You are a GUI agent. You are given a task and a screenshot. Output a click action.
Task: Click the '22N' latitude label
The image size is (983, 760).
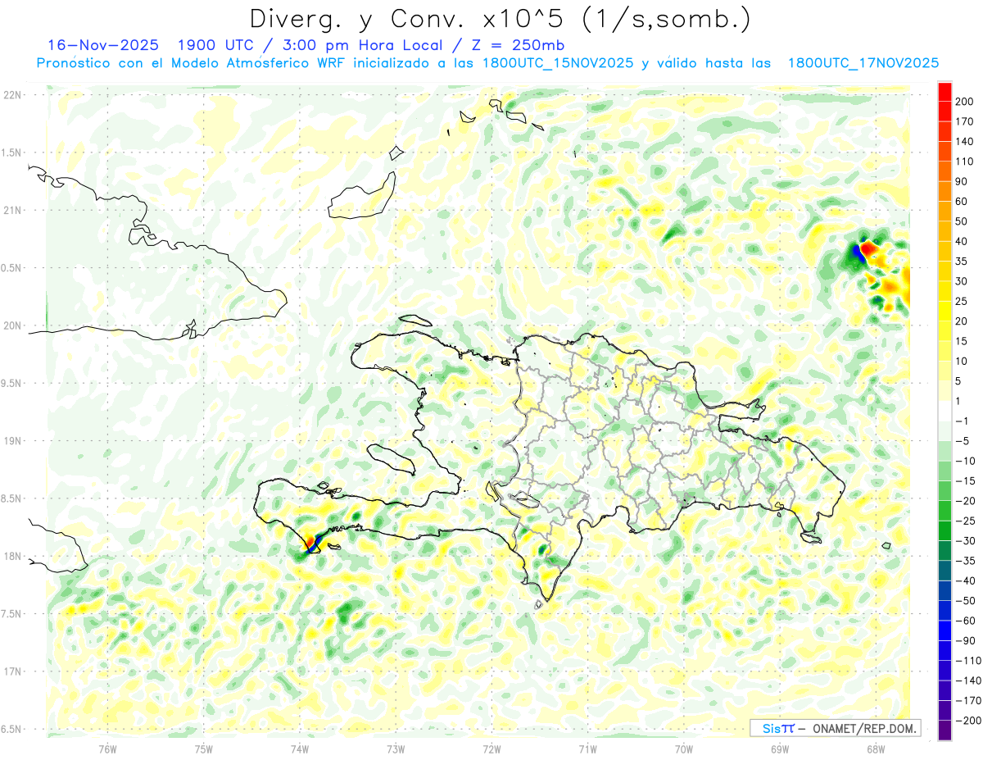(x=12, y=94)
